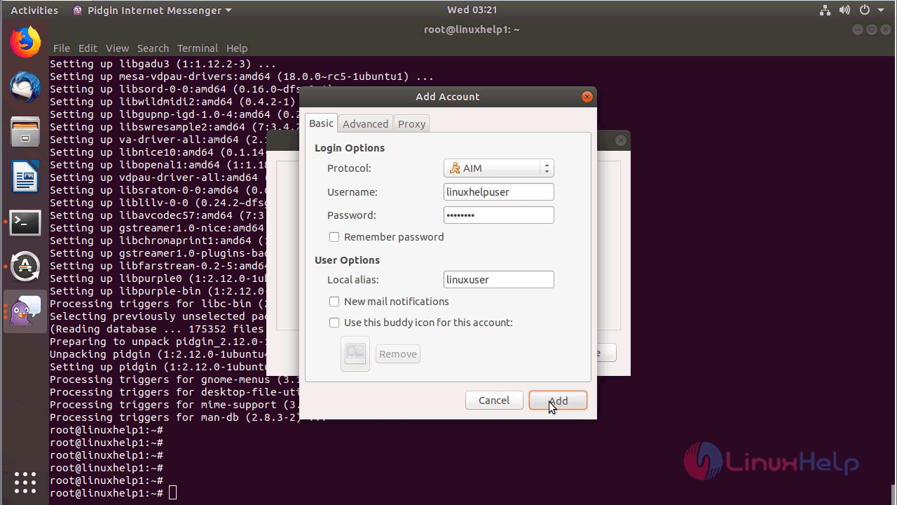Image resolution: width=897 pixels, height=505 pixels.
Task: Click the terminal vertical scrollbar
Action: (893, 494)
